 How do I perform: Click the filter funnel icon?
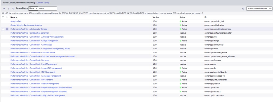tap(9, 9)
